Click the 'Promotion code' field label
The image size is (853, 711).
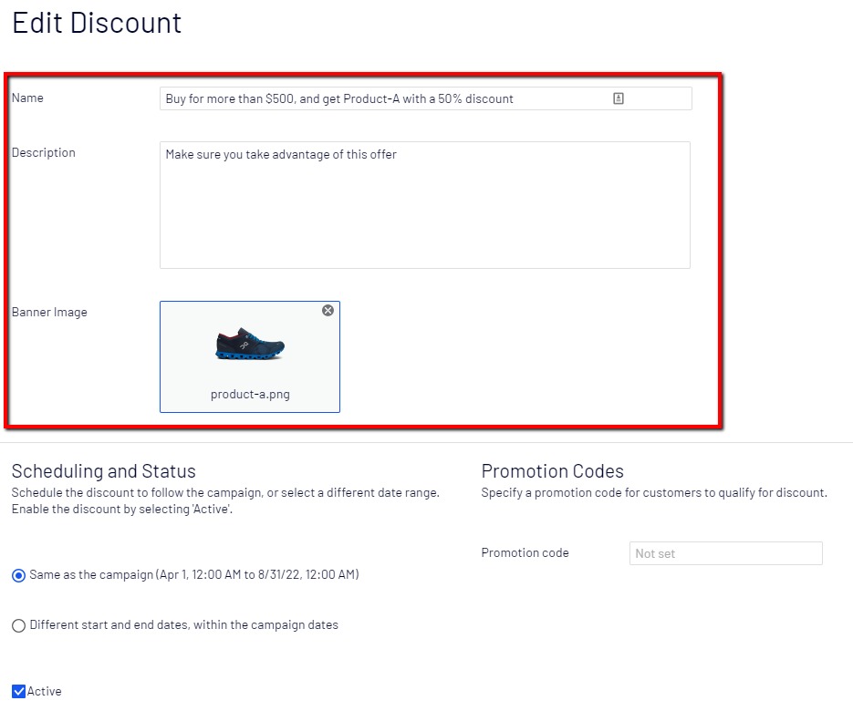pos(525,553)
